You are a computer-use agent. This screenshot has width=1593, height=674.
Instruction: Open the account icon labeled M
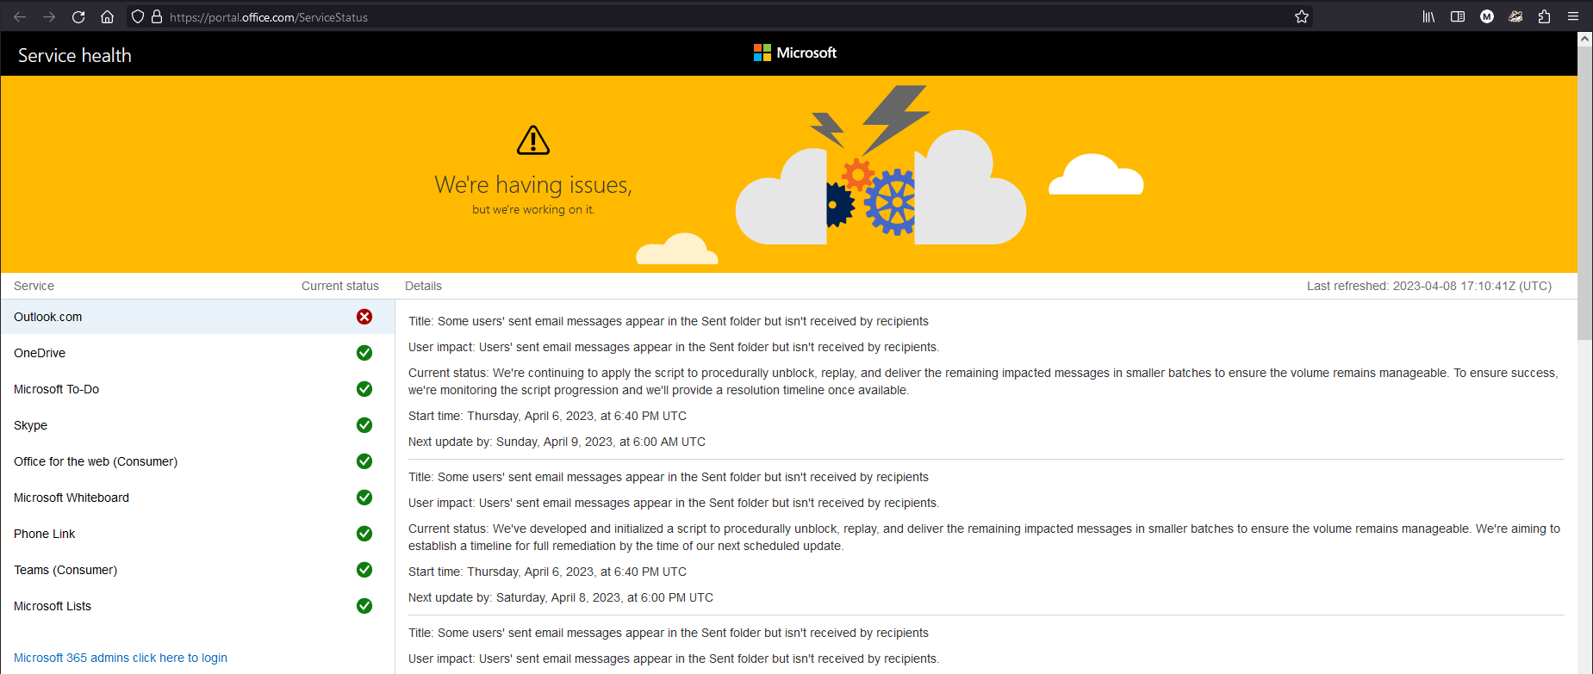[1487, 16]
